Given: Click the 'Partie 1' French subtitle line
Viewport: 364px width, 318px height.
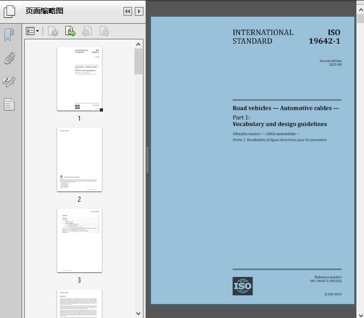Looking at the screenshot, I should [x=279, y=140].
